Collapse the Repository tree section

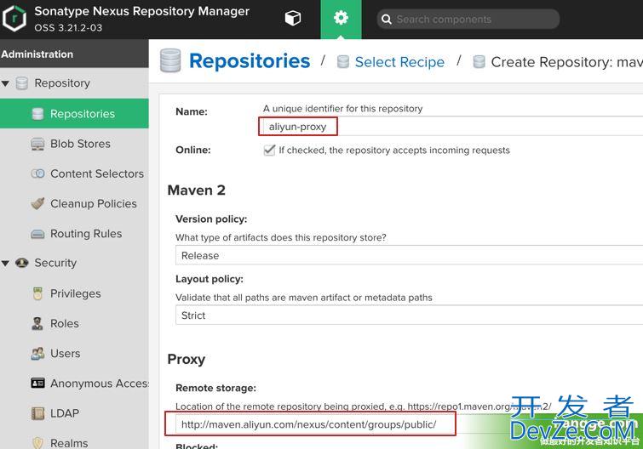[x=5, y=83]
